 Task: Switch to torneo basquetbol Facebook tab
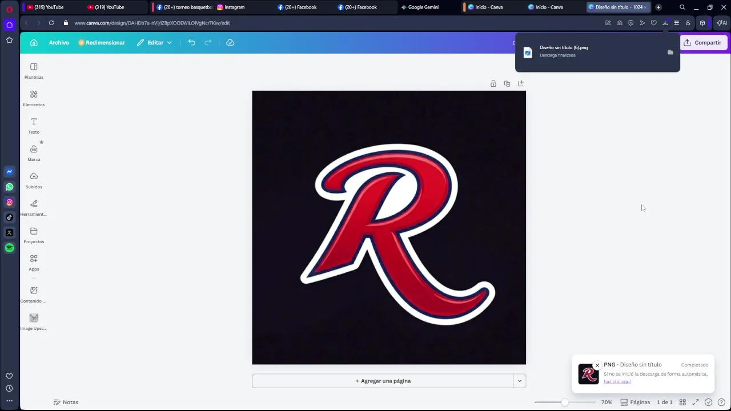(x=184, y=7)
